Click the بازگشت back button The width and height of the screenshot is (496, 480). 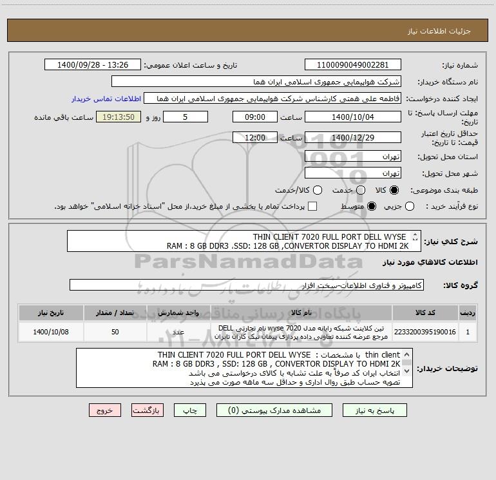click(x=148, y=410)
